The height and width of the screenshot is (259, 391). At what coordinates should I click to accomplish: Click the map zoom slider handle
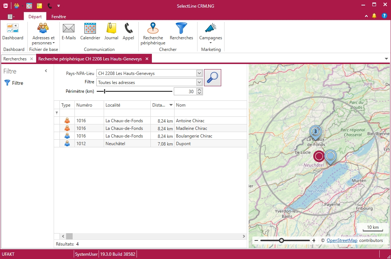click(281, 240)
